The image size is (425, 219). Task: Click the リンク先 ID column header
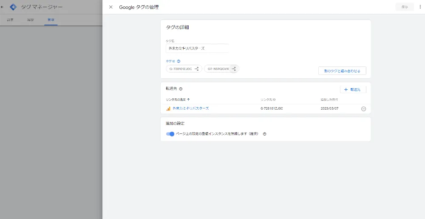[268, 100]
